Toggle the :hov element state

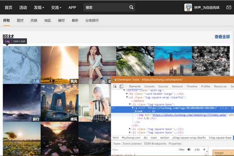pyautogui.click(x=181, y=149)
